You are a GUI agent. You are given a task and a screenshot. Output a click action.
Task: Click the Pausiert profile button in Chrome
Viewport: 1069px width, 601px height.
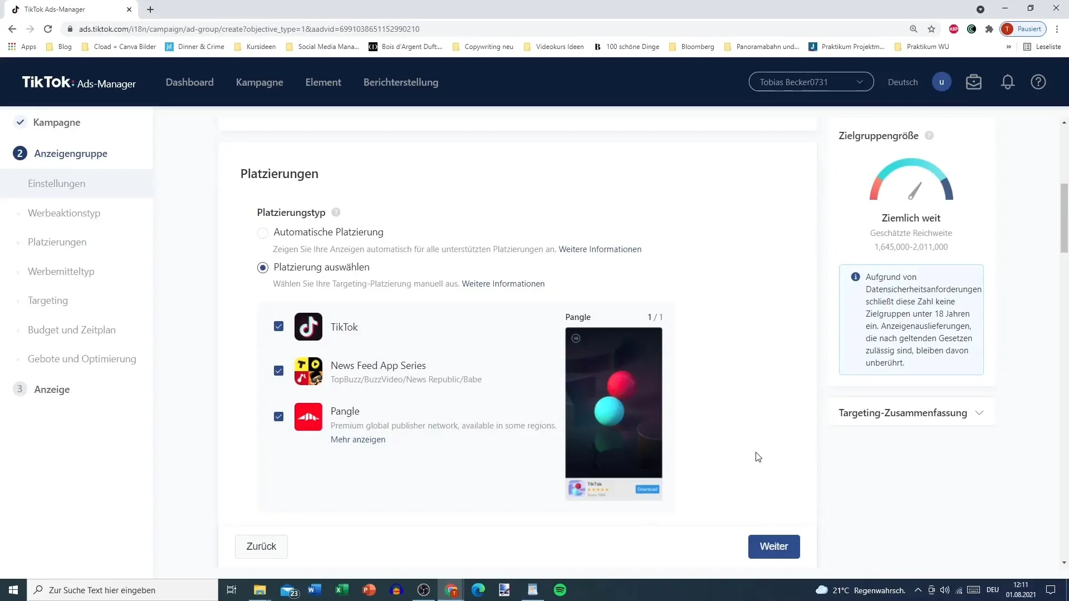click(1023, 29)
